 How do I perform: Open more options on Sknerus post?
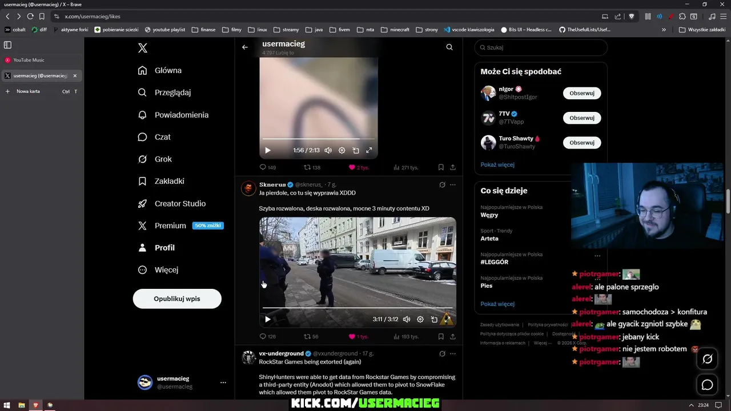point(453,185)
